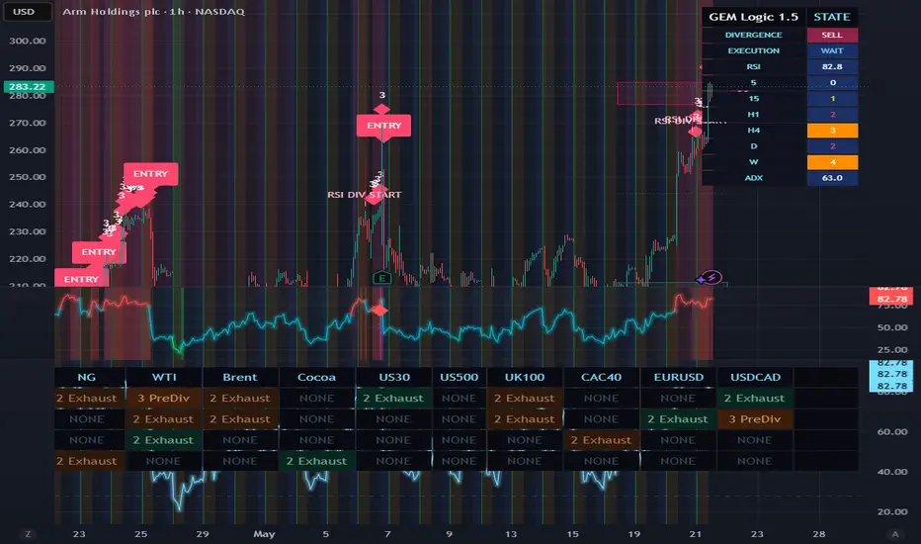Click the red 82.78 RSI value label
The image size is (921, 544).
tap(891, 299)
